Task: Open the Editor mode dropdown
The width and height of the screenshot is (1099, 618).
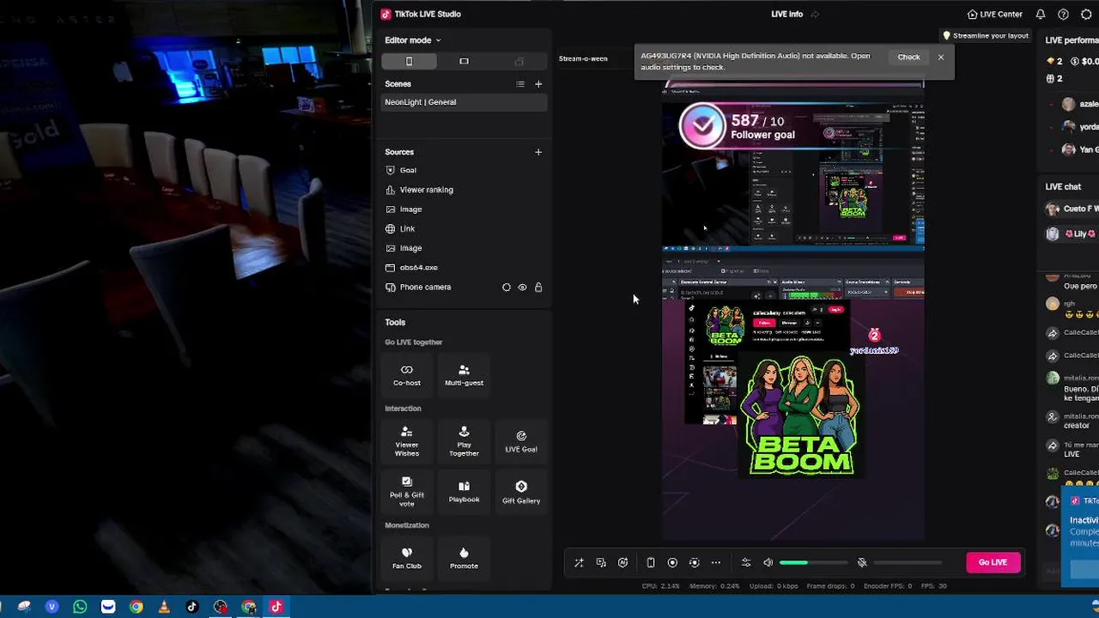Action: [x=412, y=40]
